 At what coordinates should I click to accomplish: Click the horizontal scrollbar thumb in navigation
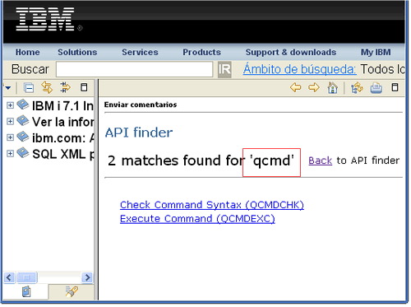(x=26, y=277)
